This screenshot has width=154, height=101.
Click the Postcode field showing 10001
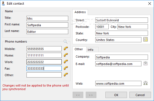(x=102, y=27)
